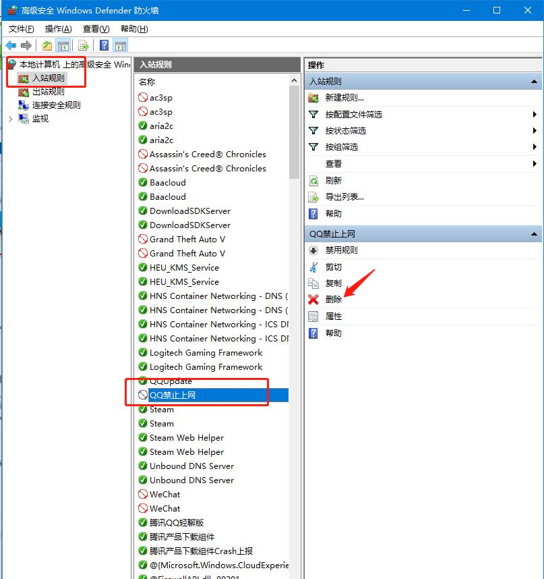Select the root node 本地计算机 上的高级安全
Screen dimensions: 544x579
(75, 65)
